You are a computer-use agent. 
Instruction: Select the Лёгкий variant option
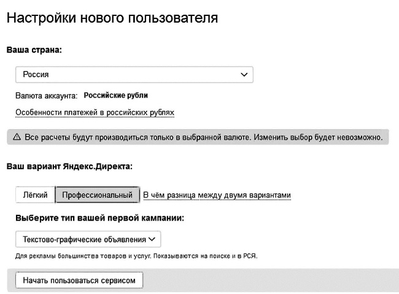click(x=35, y=195)
